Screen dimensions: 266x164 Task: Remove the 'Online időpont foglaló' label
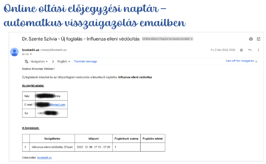(192, 39)
